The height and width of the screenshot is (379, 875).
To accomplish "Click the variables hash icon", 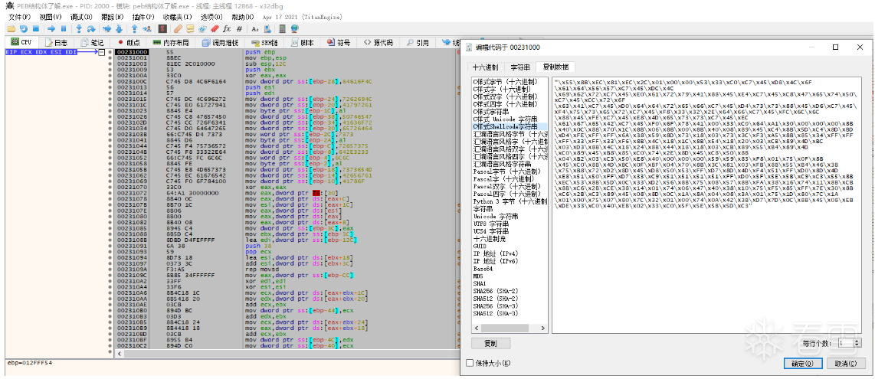I will 239,28.
